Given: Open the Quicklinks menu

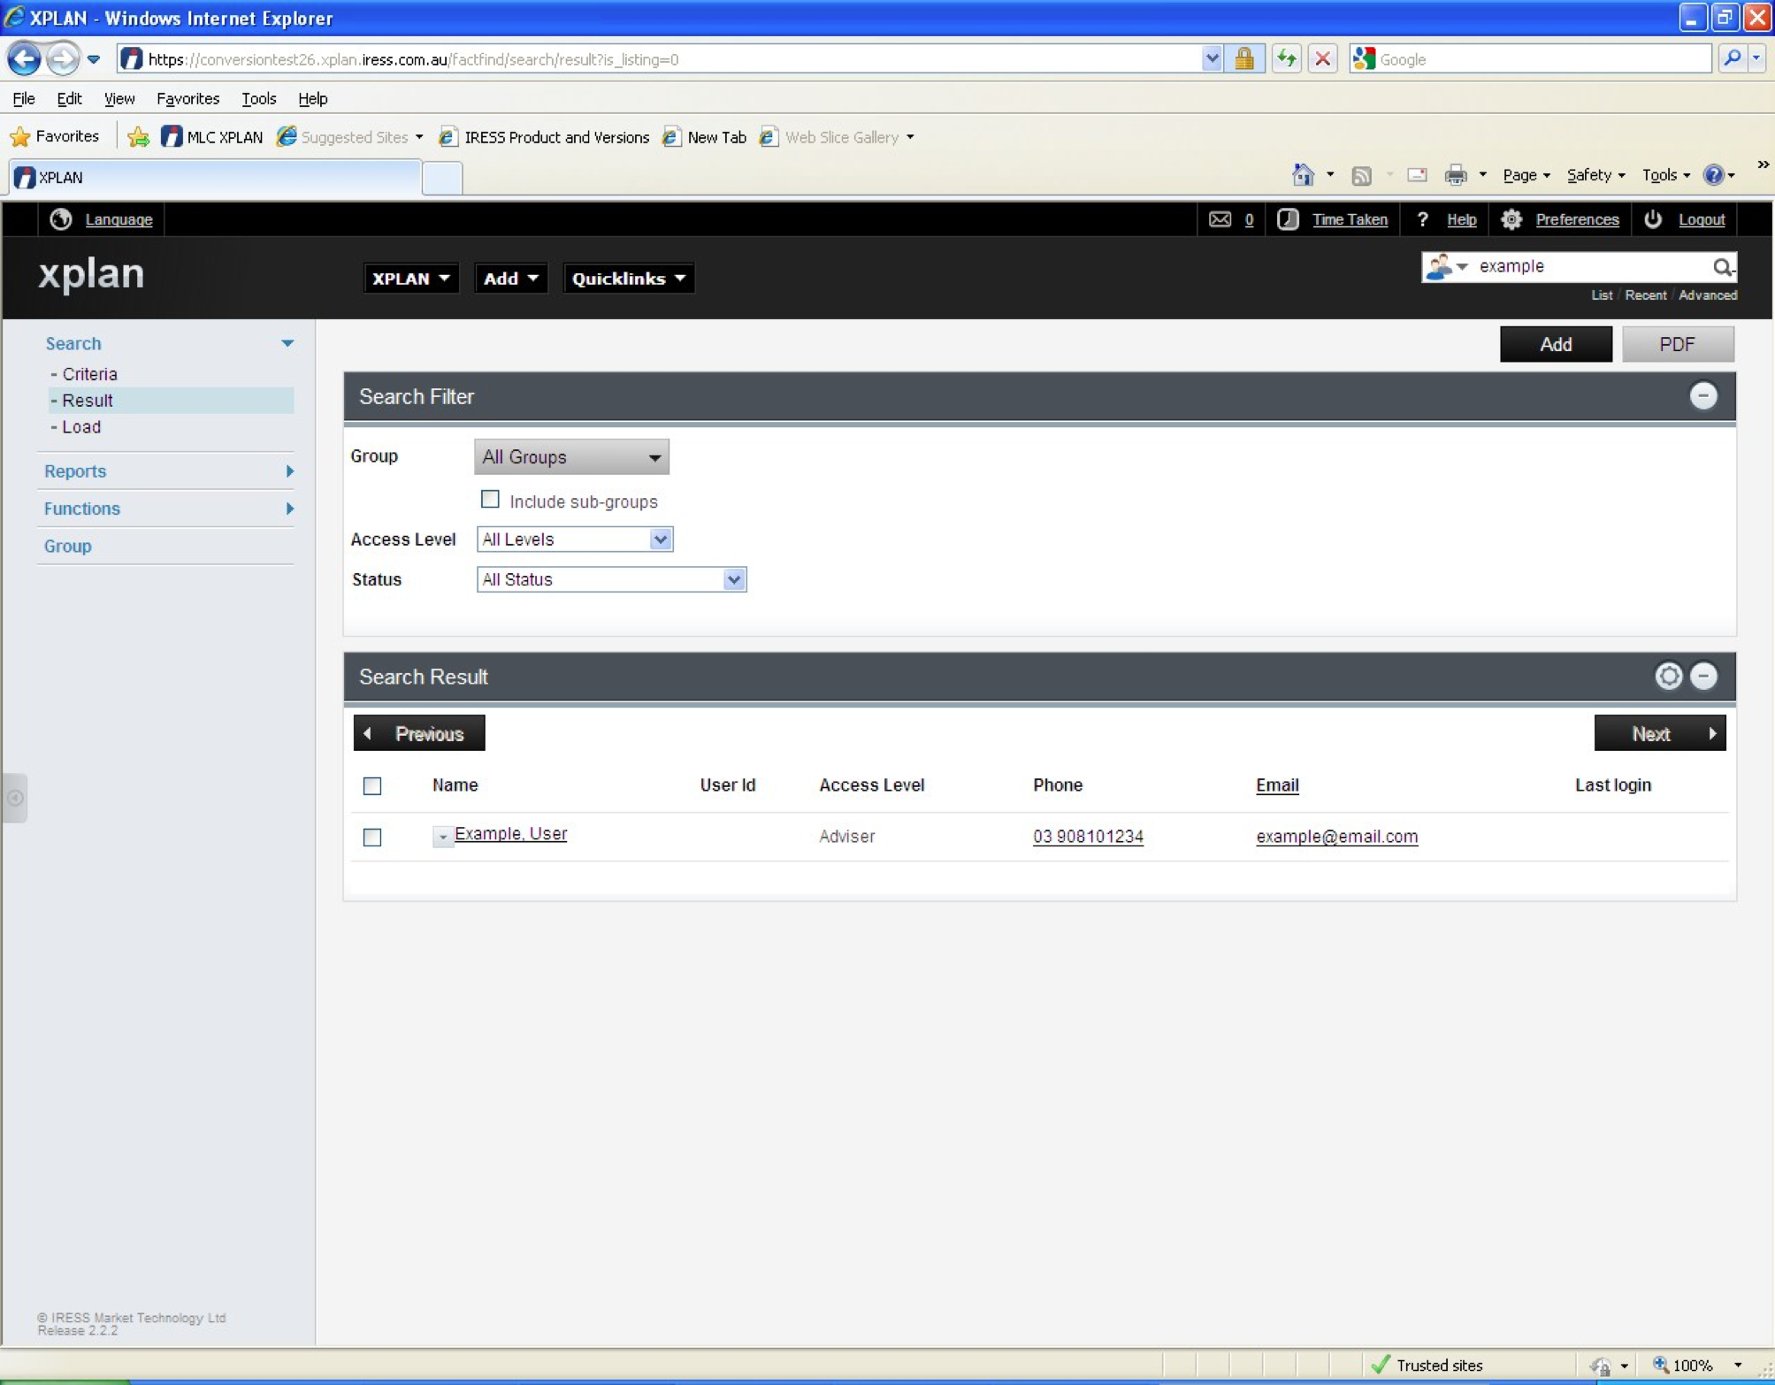Looking at the screenshot, I should tap(628, 279).
